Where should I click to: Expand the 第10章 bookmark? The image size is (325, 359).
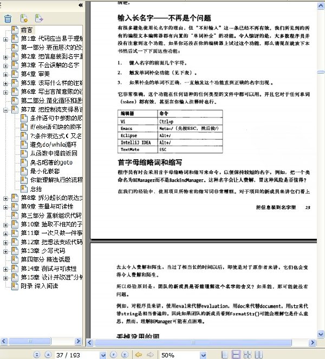pyautogui.click(x=5, y=225)
